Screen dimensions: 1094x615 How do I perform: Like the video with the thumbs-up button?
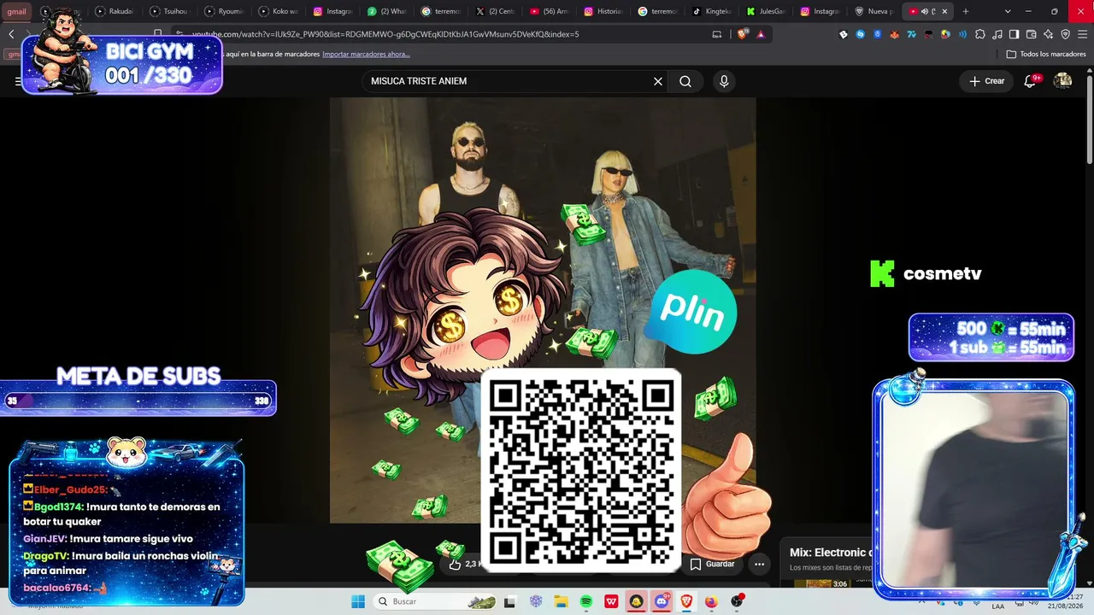coord(455,564)
